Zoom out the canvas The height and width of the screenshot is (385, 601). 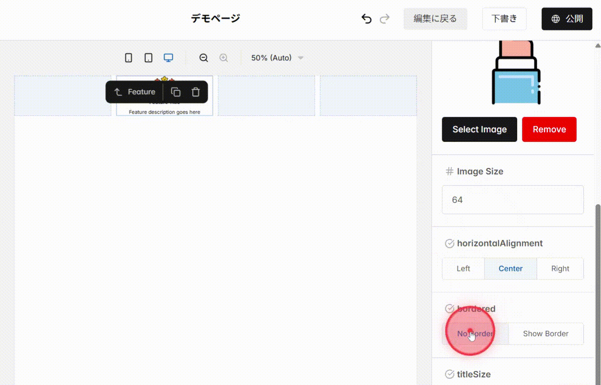point(203,58)
